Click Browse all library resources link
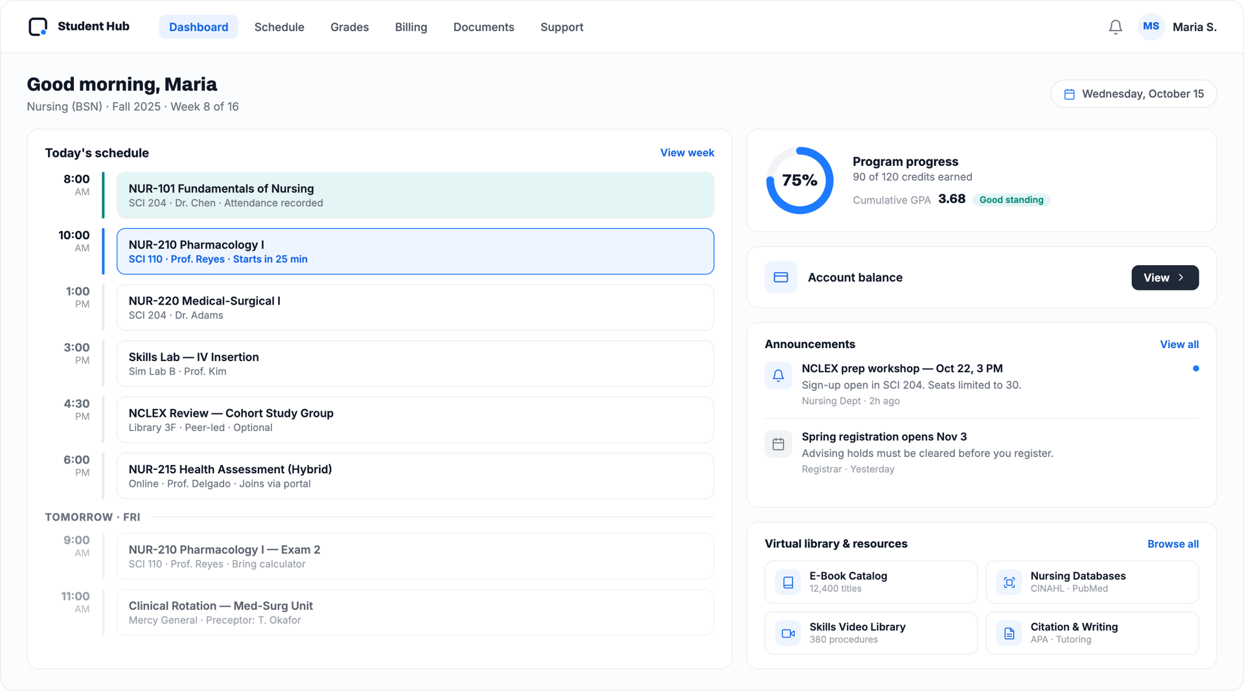Viewport: 1244px width, 691px height. (x=1173, y=544)
